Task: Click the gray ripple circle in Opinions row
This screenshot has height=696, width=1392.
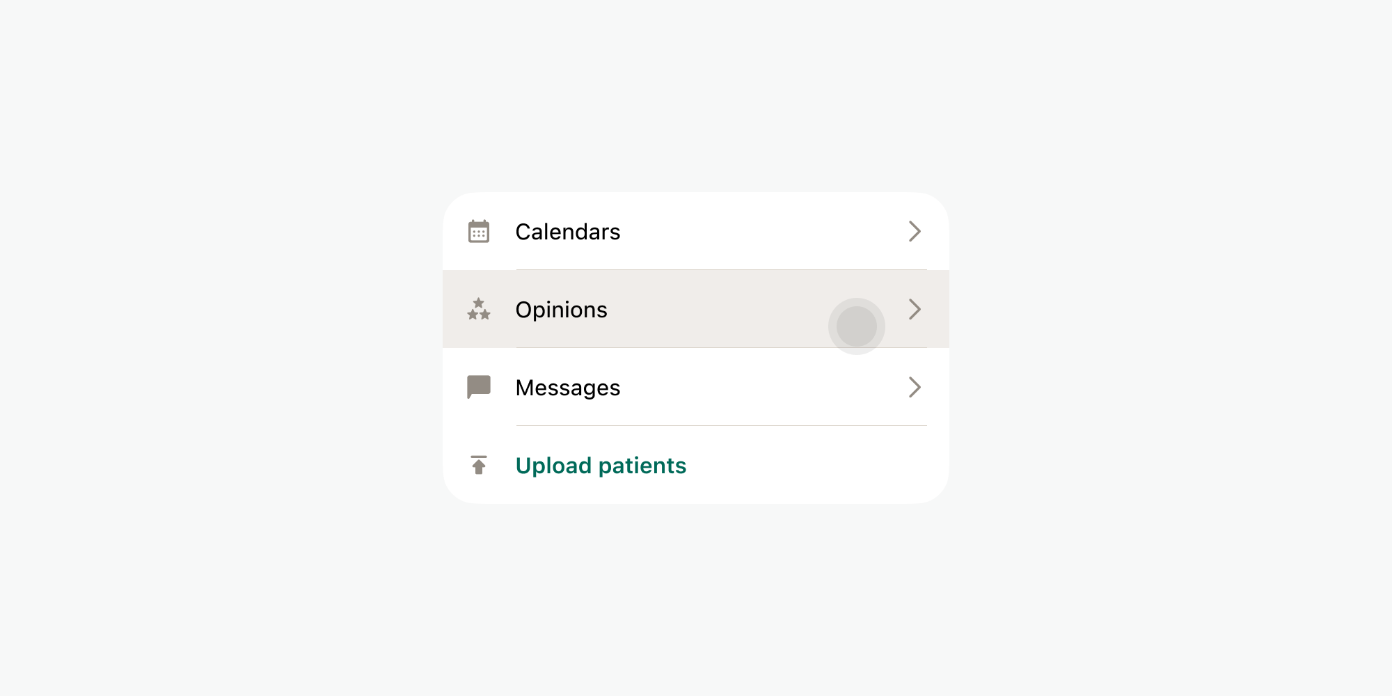Action: (x=857, y=326)
